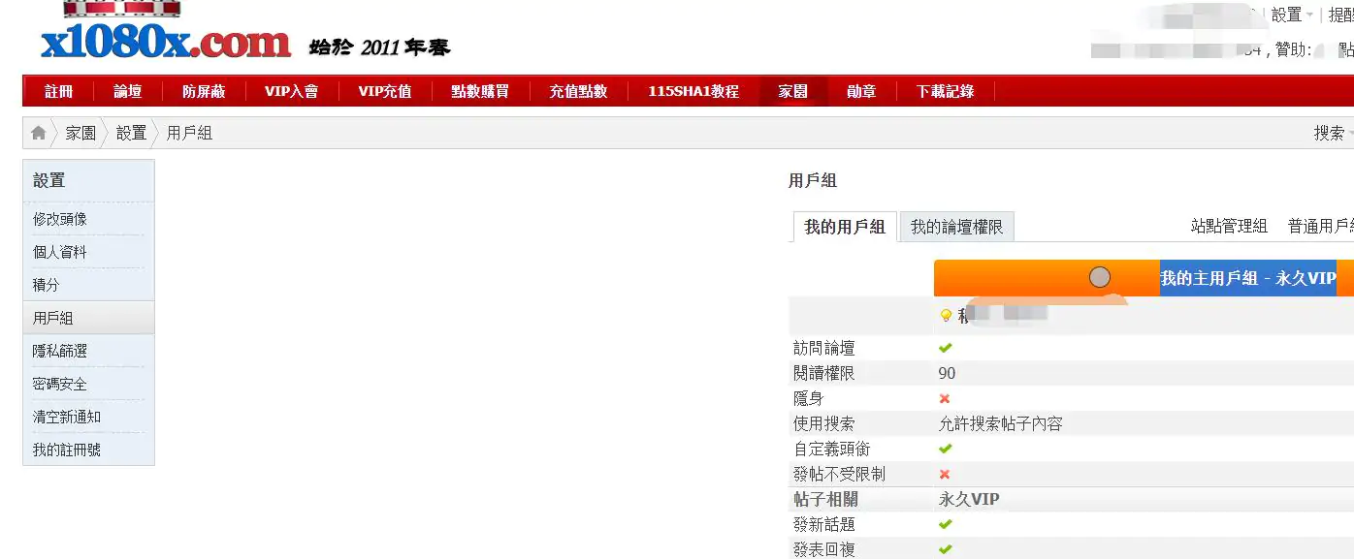Go to the home icon in breadcrumb
1354x559 pixels.
click(x=39, y=133)
